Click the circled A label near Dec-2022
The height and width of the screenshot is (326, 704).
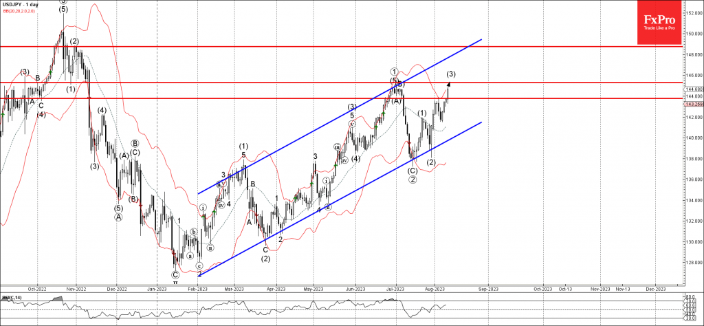[118, 217]
